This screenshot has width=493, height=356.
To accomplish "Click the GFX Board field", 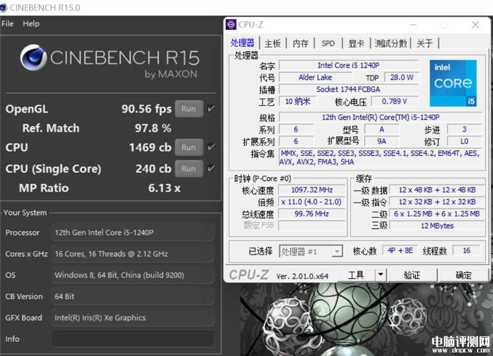I will pos(133,318).
